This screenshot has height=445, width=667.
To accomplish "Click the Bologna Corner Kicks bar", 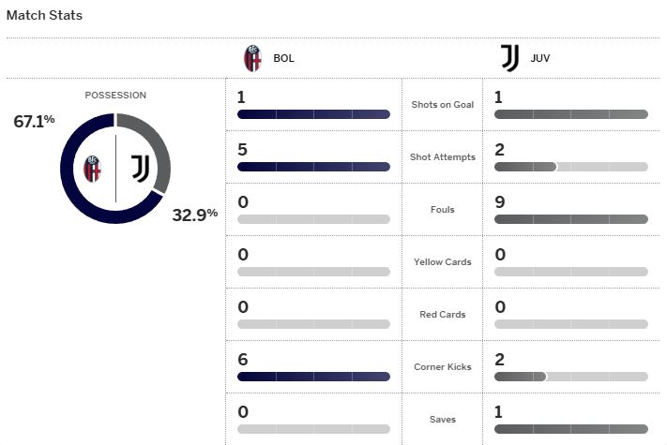I will tap(313, 377).
